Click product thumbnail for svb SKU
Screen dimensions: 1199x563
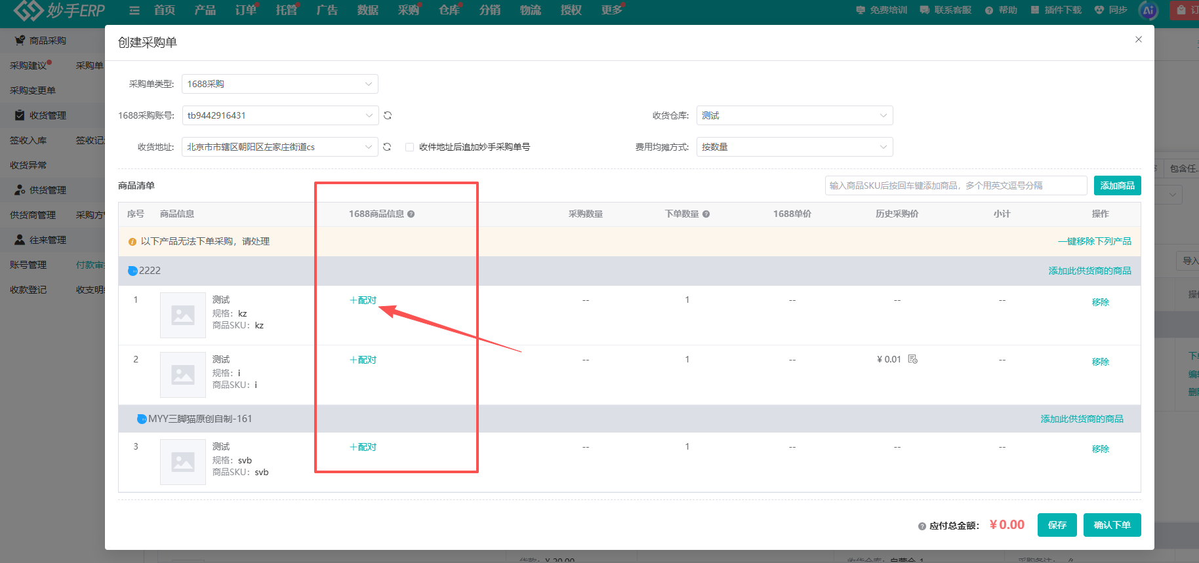click(183, 462)
